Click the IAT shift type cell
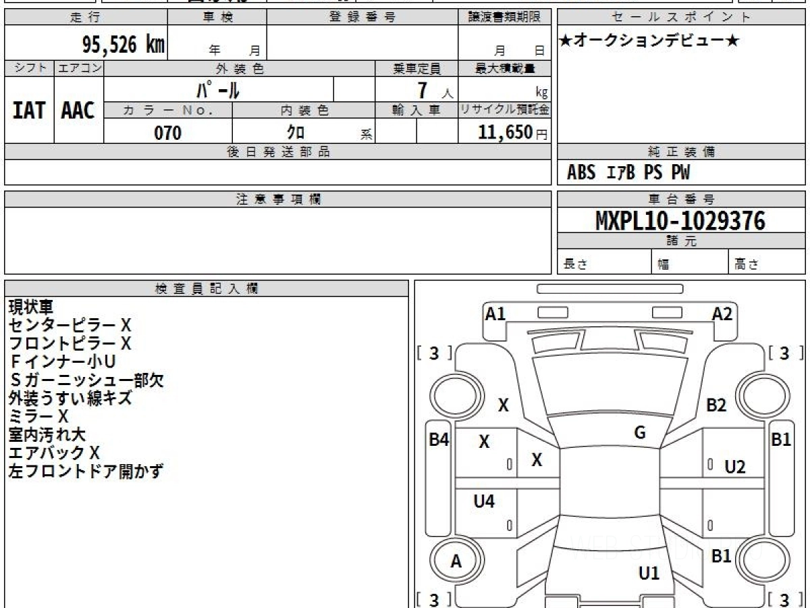810x608 pixels. (x=29, y=111)
